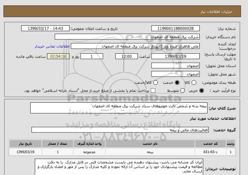Click the کد خدمت column header
Viewport: 248px width, 175px height.
coord(211,144)
